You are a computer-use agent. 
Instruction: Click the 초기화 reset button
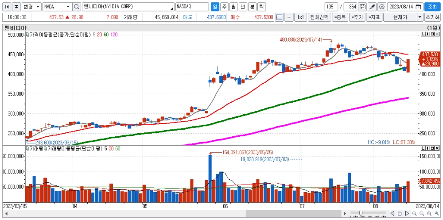tap(432, 17)
